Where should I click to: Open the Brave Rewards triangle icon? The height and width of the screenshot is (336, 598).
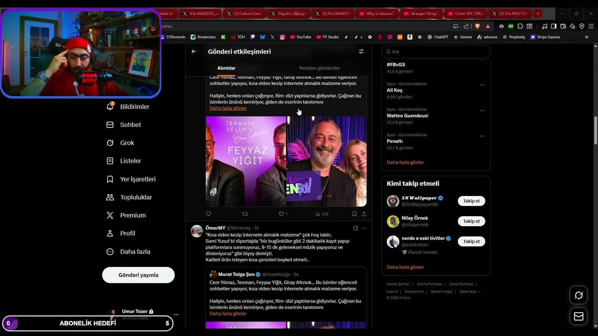click(488, 26)
